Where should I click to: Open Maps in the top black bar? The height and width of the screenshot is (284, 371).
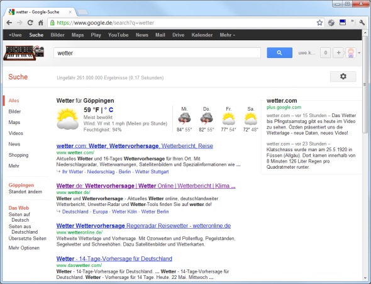click(77, 35)
